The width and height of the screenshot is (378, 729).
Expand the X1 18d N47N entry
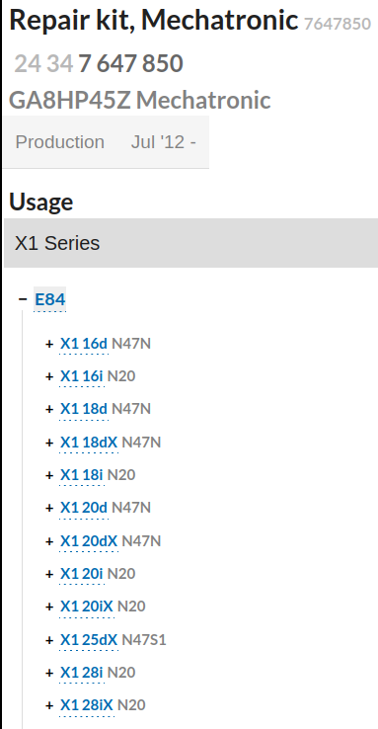[x=49, y=410]
